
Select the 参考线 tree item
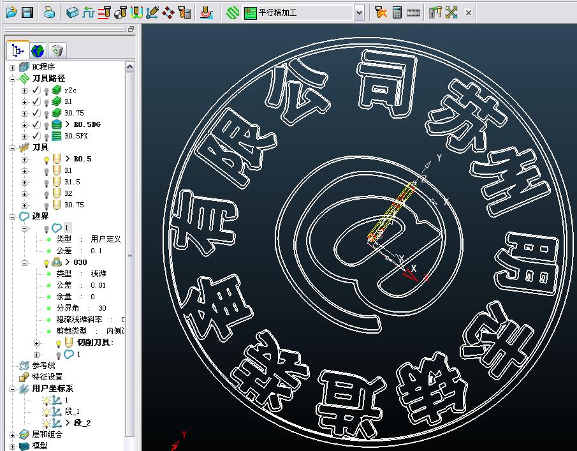(x=43, y=366)
